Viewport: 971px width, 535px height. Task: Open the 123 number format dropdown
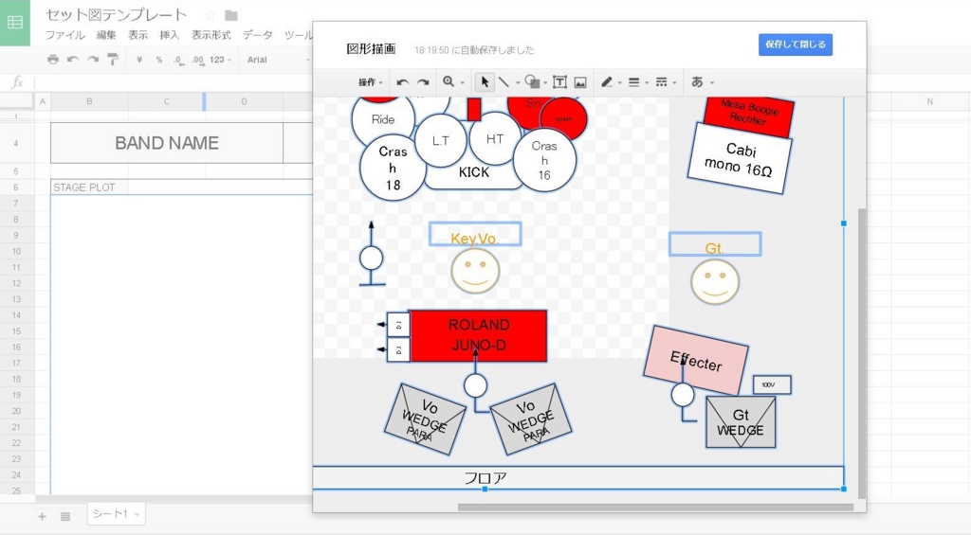[x=220, y=60]
